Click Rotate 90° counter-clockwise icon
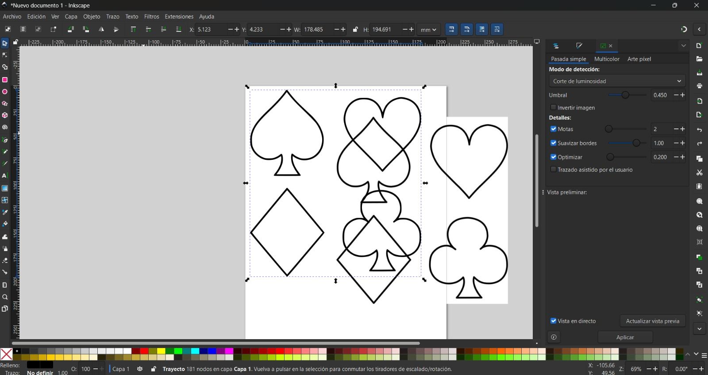 pyautogui.click(x=71, y=29)
